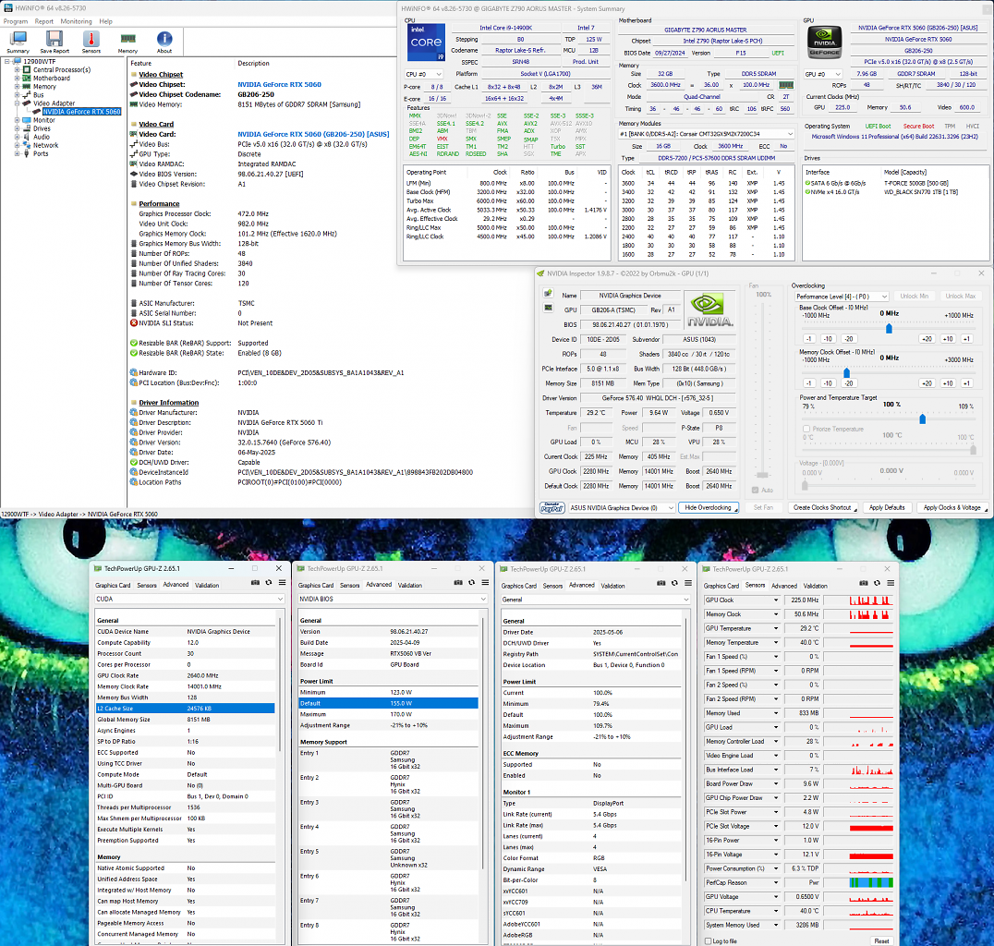The image size is (994, 946).
Task: Click camera icon in the Sensors GPU-Z window
Action: coord(864,583)
